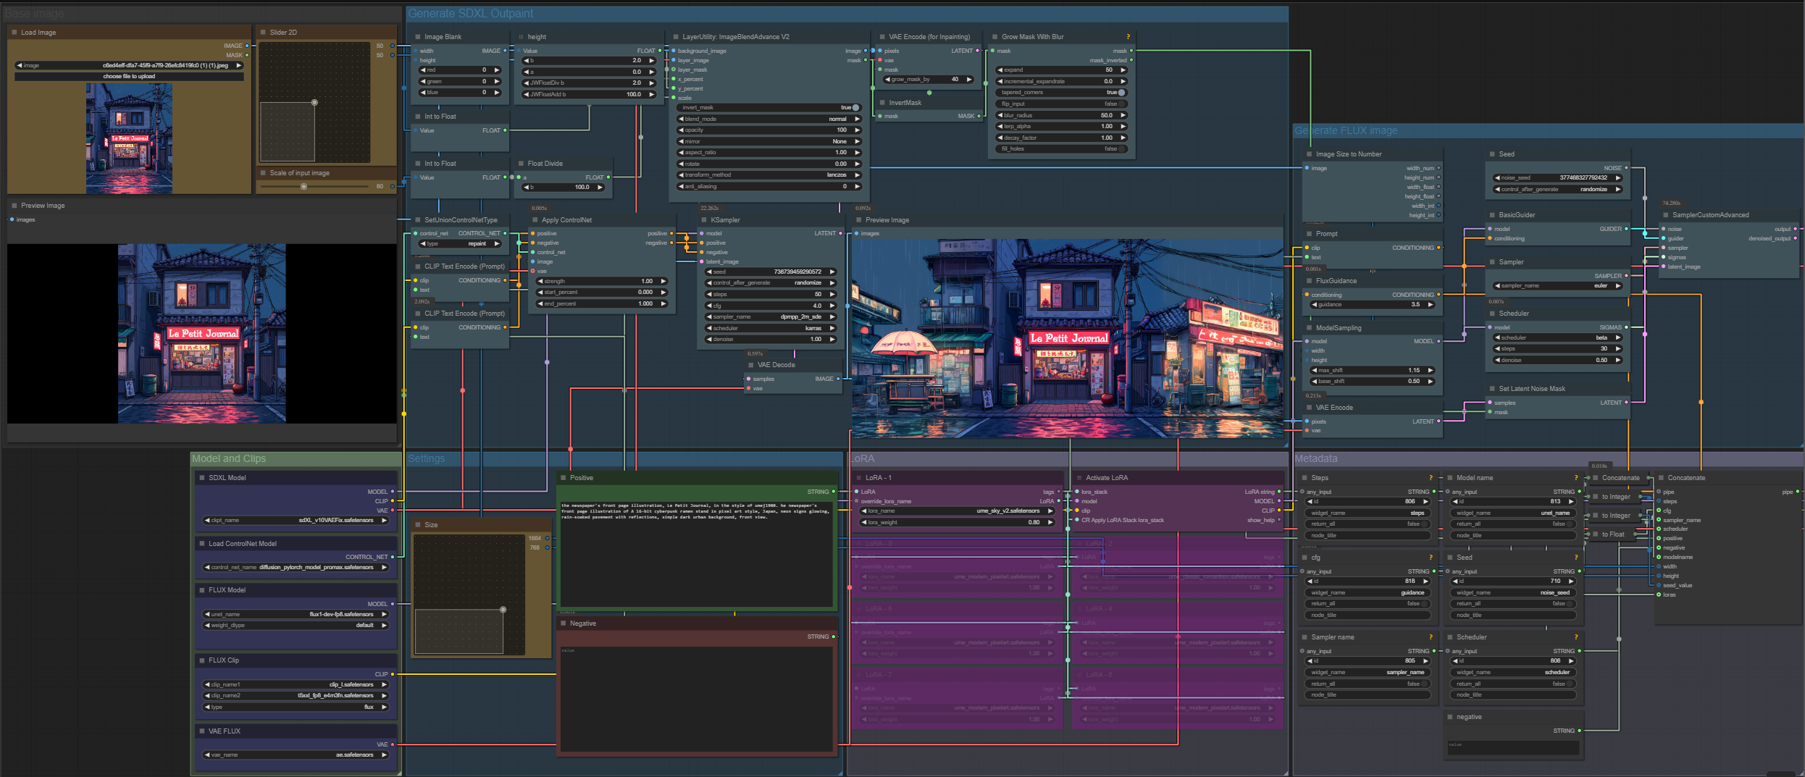Toggle the invert_mask switch

click(x=855, y=108)
